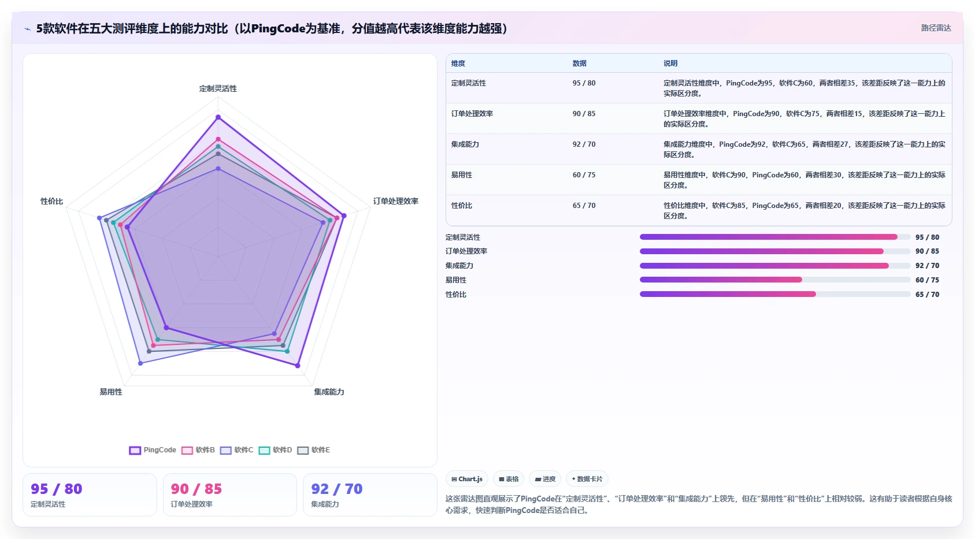Click the 数据卡片 chip
Viewport: 975px width, 539px height.
(x=587, y=479)
